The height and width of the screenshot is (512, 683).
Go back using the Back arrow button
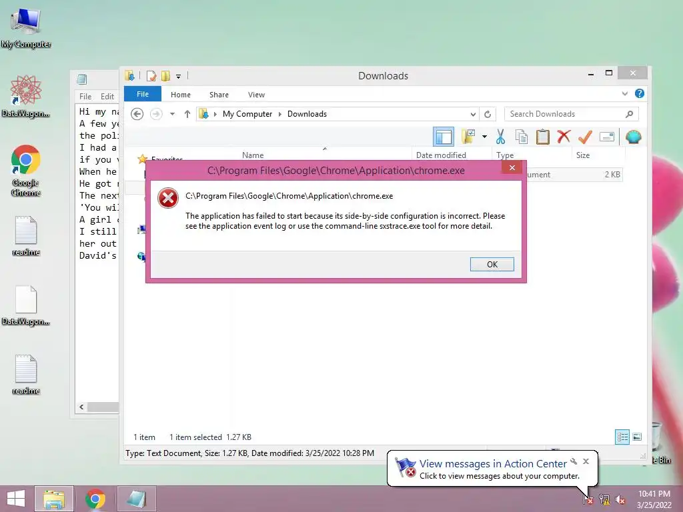[137, 114]
